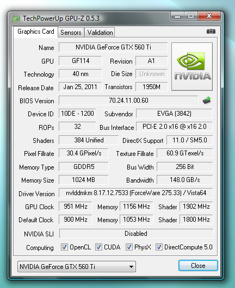Click the camera screenshot icon
This screenshot has height=288, width=235.
pyautogui.click(x=211, y=31)
